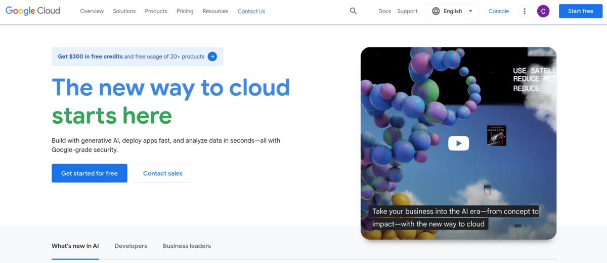The height and width of the screenshot is (263, 607).
Task: Open the Contact Us link in navigation
Action: [x=251, y=11]
